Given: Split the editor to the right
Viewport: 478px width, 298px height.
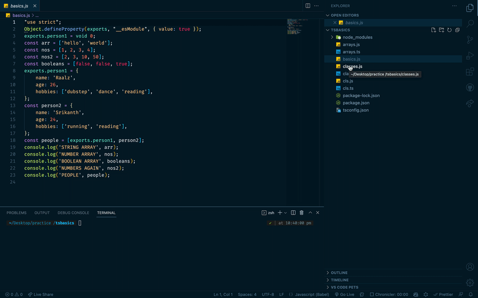Looking at the screenshot, I should tap(308, 6).
